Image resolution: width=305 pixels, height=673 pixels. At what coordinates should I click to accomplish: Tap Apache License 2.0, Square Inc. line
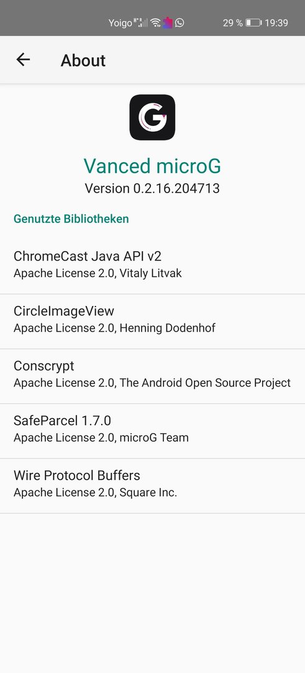point(96,493)
